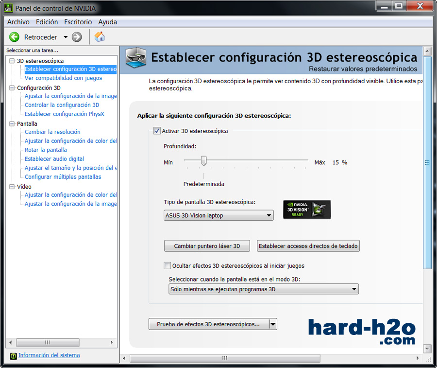Select Ajustar la configuración de color under Vídeo
This screenshot has width=437, height=368.
click(71, 195)
